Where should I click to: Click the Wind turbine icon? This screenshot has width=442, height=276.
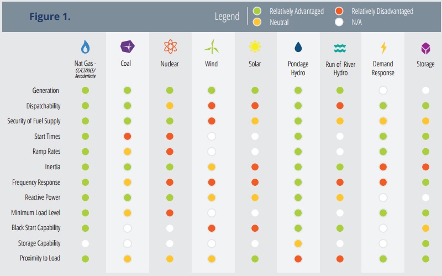point(212,47)
